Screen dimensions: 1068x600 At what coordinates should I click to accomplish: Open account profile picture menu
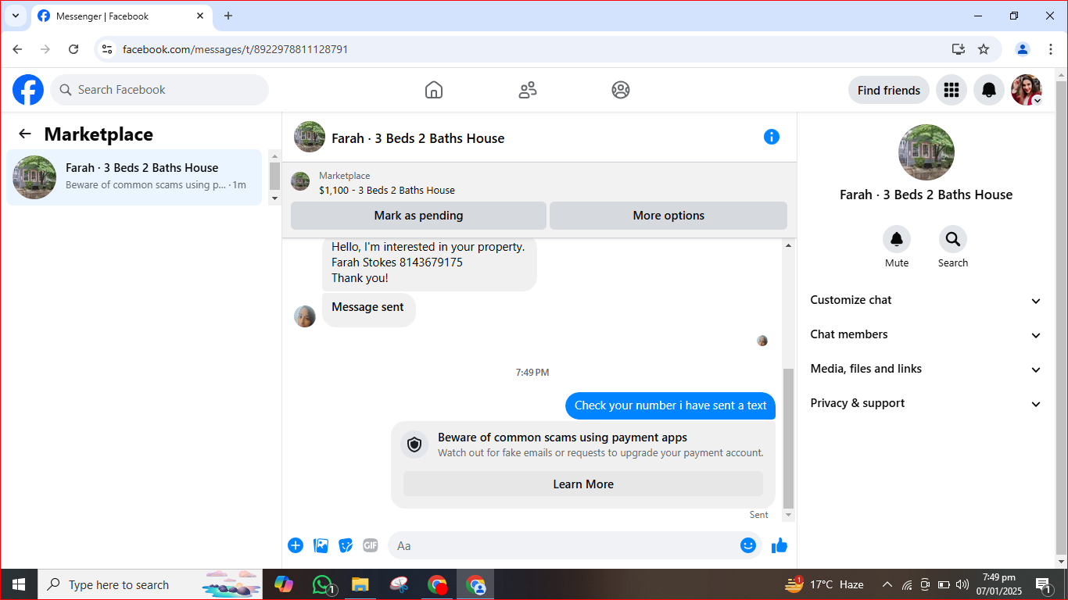pyautogui.click(x=1027, y=90)
